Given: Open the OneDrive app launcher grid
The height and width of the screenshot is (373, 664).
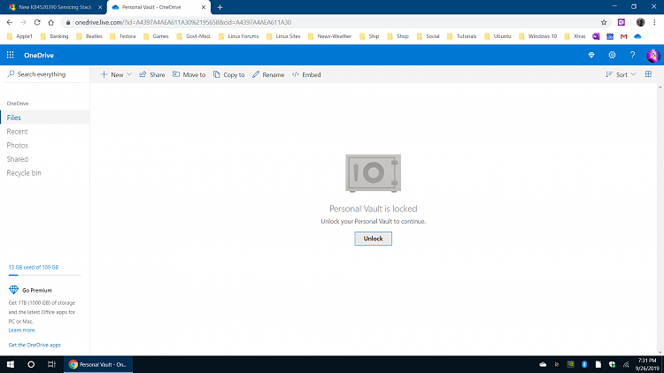Looking at the screenshot, I should click(x=10, y=55).
